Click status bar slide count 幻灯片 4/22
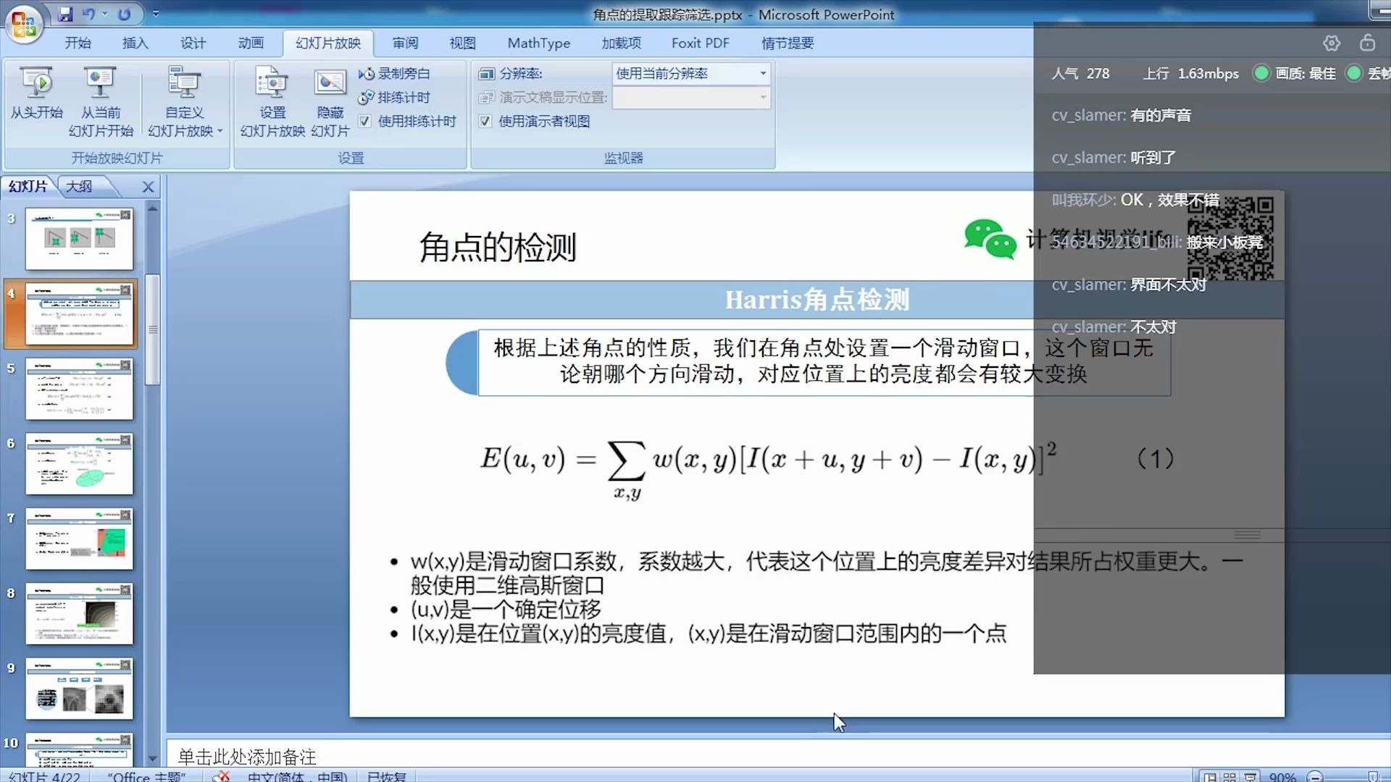Screen dimensions: 1391x782 45,776
